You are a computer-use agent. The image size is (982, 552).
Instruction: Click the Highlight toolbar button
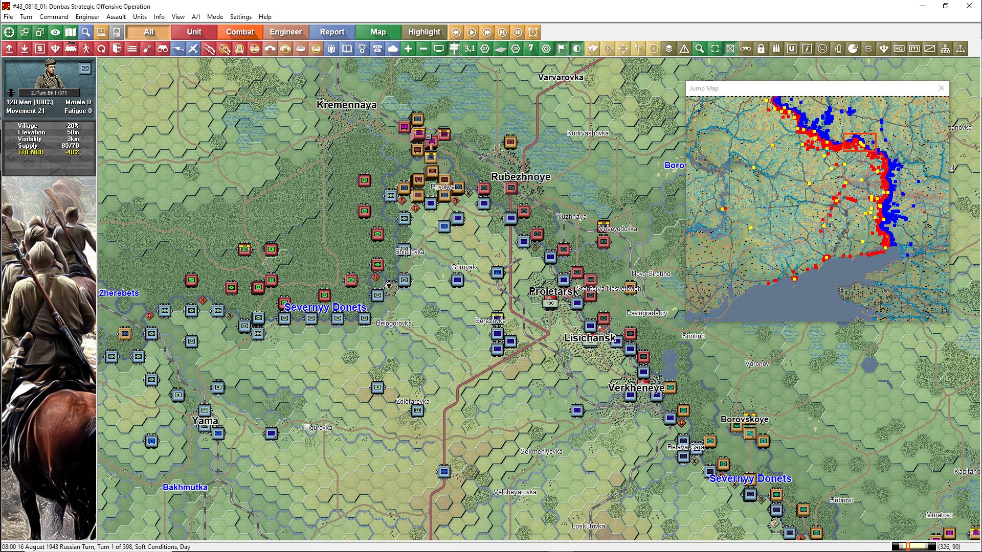(x=424, y=32)
